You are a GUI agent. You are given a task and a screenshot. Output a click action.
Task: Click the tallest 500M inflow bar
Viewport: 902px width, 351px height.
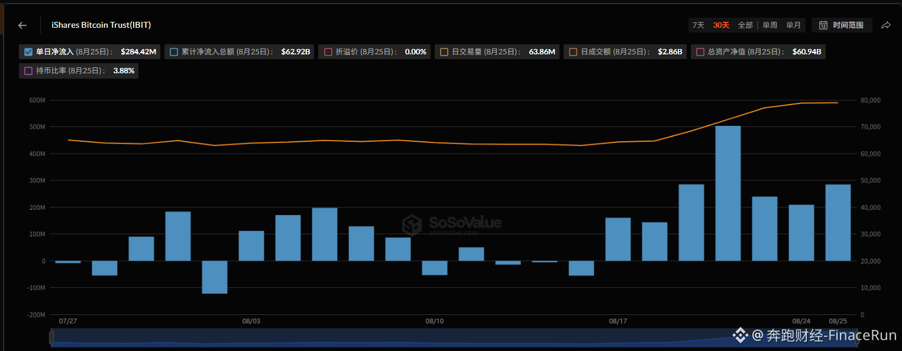(x=728, y=193)
